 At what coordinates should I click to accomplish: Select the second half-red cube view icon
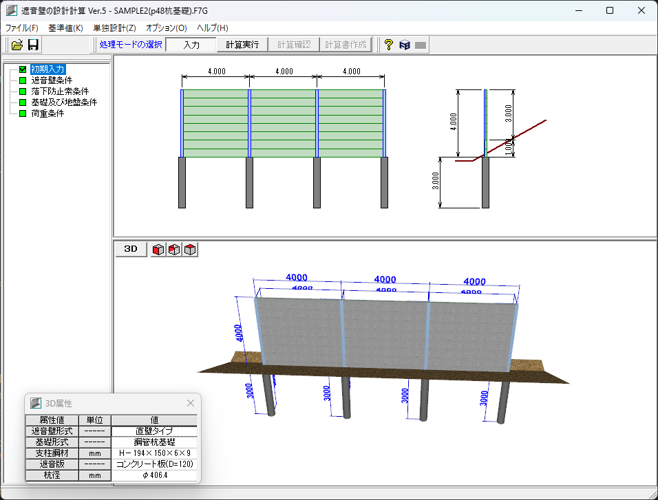pyautogui.click(x=174, y=250)
